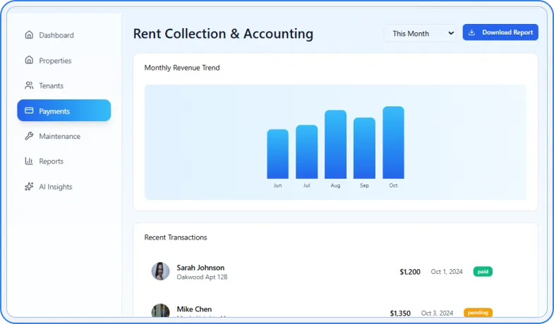Click the AI Insights sparkle icon

[29, 187]
